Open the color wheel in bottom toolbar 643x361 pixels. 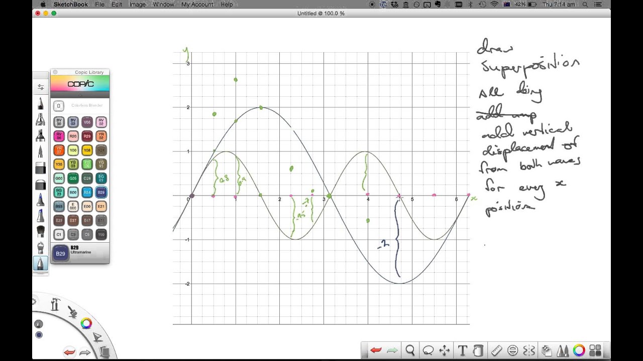[x=579, y=350]
